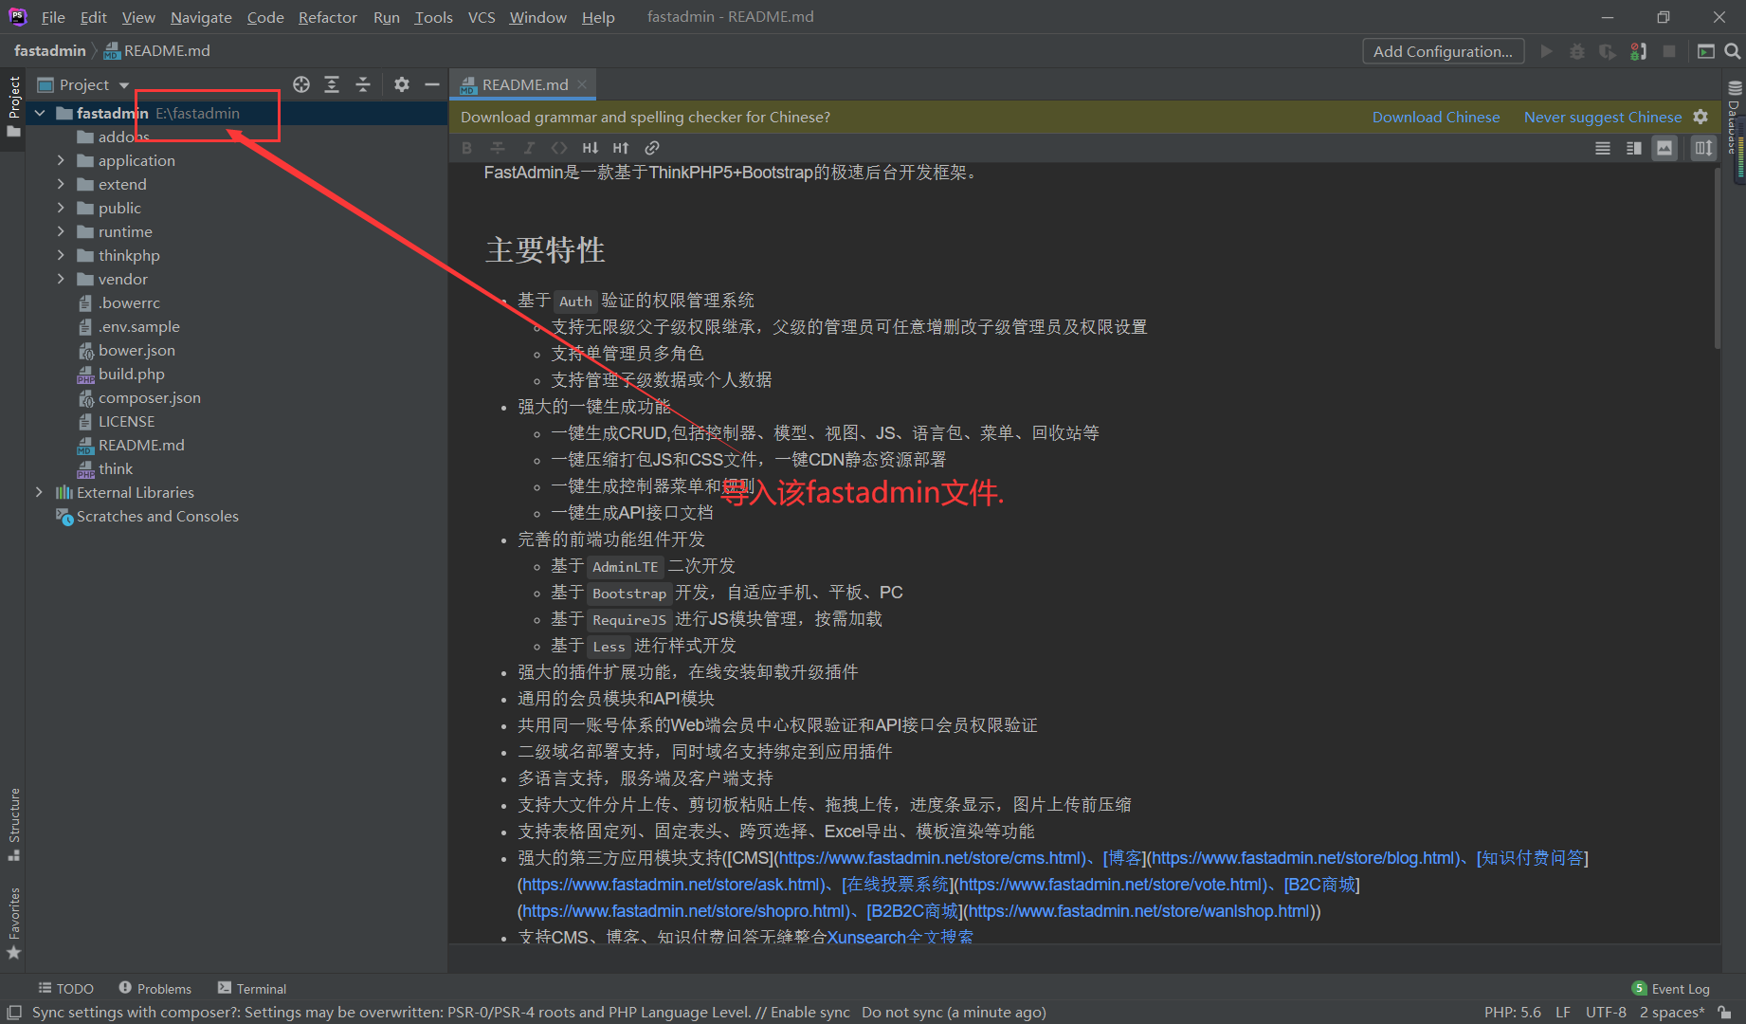Open Project view dropdown
The height and width of the screenshot is (1024, 1746).
tap(83, 84)
